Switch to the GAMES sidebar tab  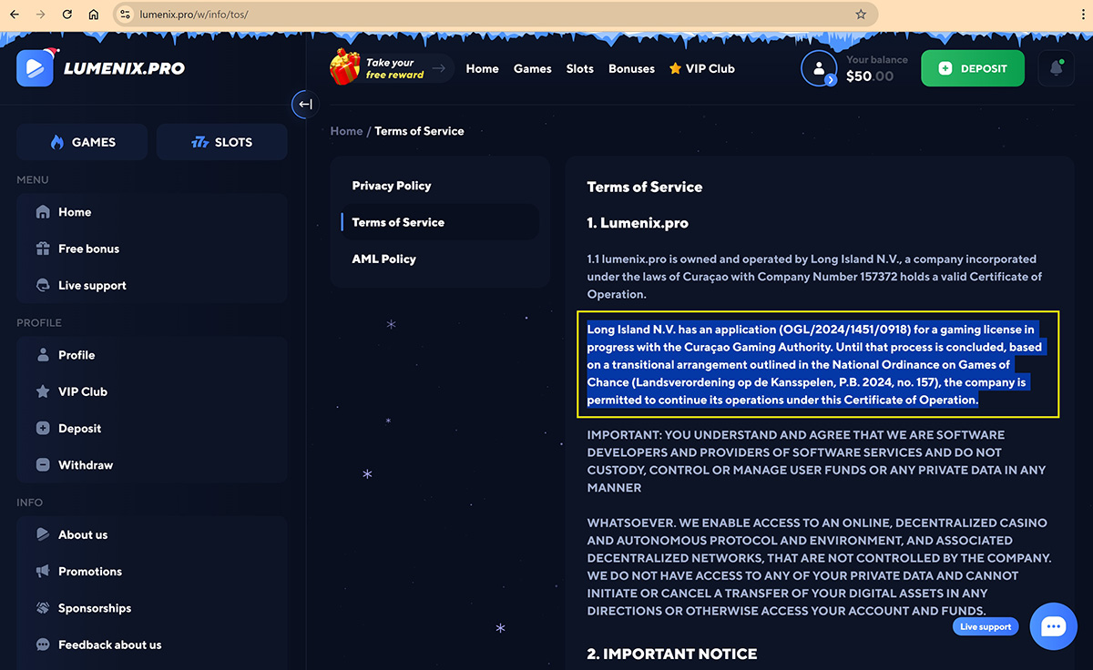pos(82,142)
